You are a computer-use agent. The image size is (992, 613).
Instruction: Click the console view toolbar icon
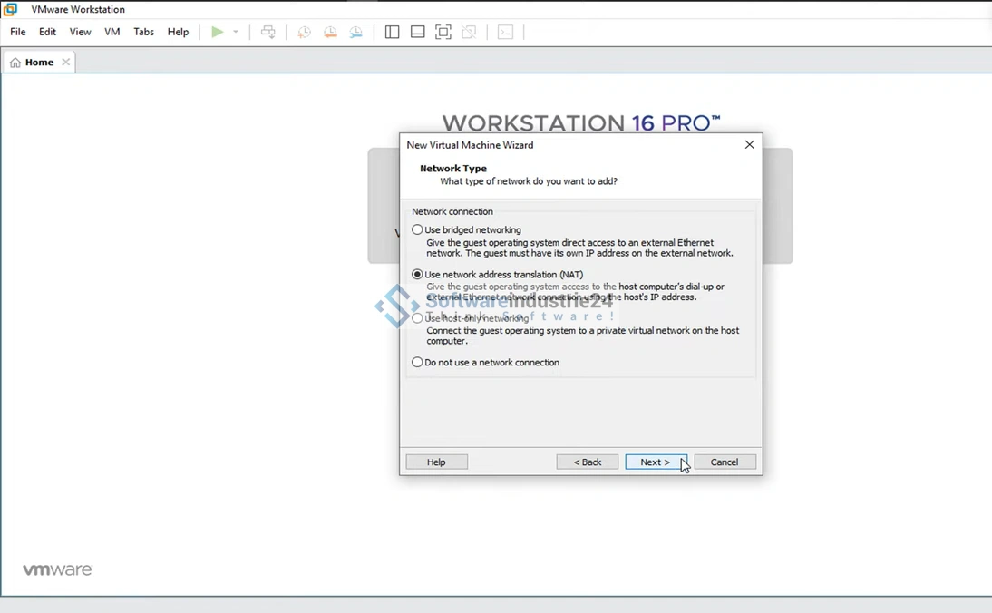[x=506, y=32]
